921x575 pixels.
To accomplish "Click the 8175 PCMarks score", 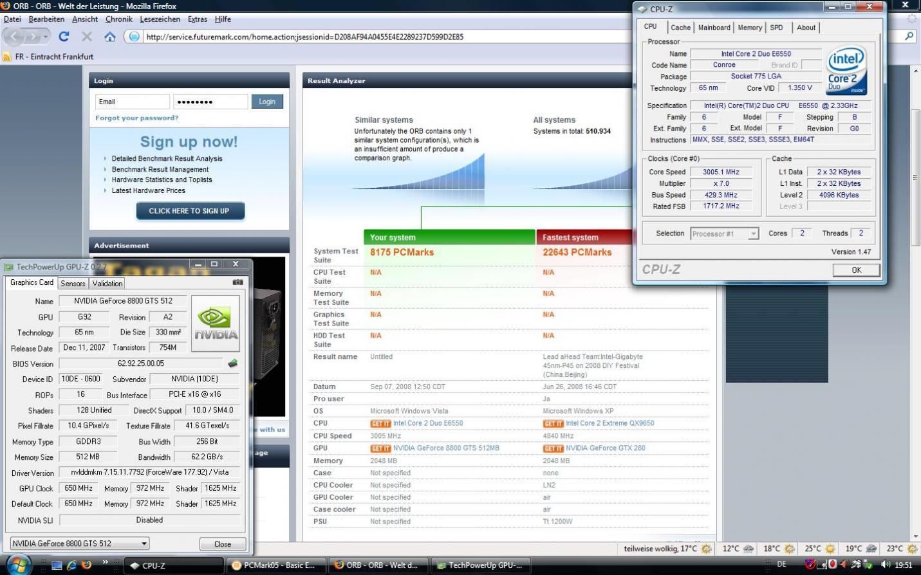I will [x=402, y=252].
